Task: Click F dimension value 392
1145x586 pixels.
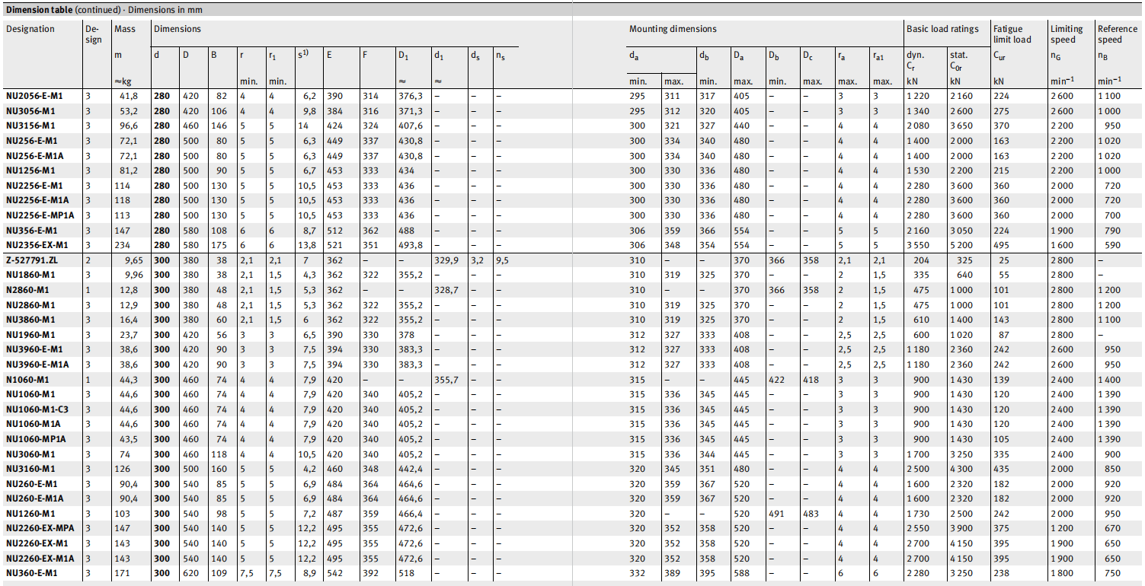Action: [371, 573]
